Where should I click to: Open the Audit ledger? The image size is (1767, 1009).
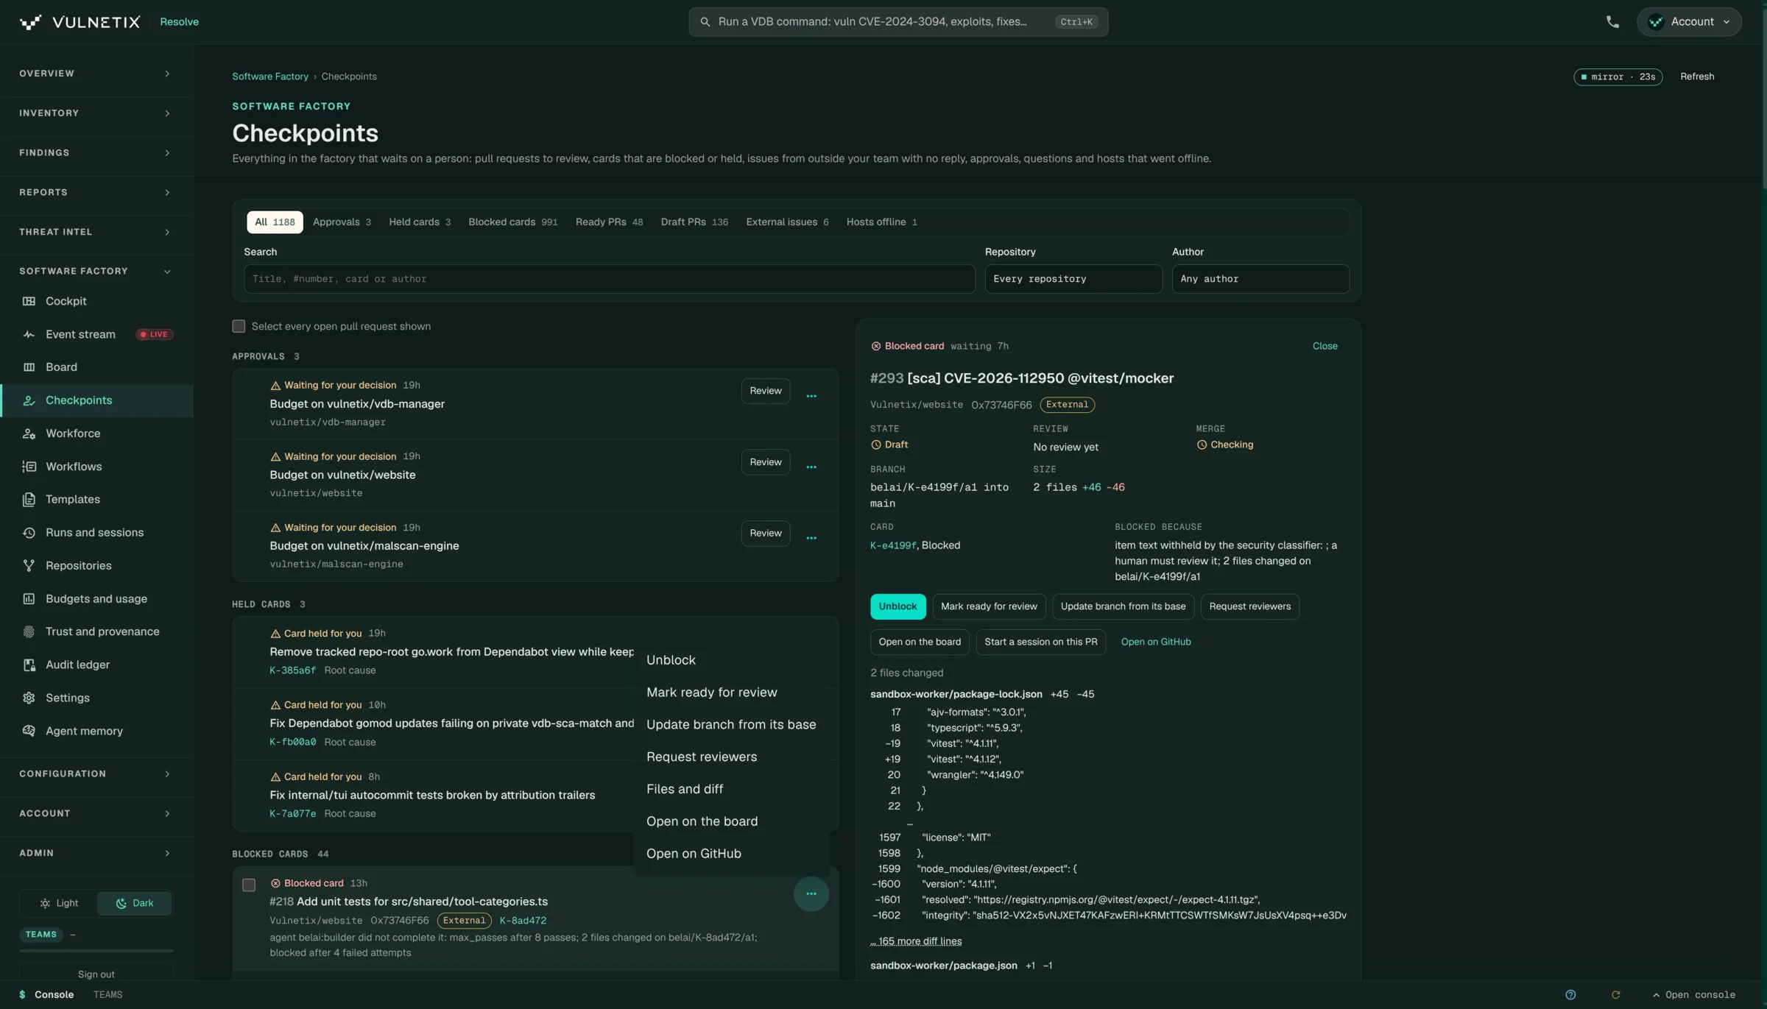(x=96, y=665)
